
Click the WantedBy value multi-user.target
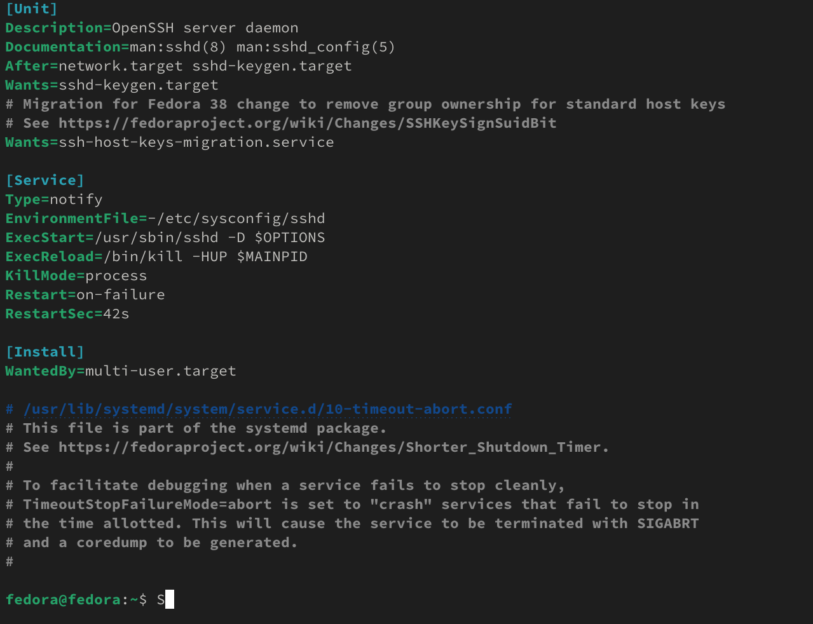coord(161,371)
